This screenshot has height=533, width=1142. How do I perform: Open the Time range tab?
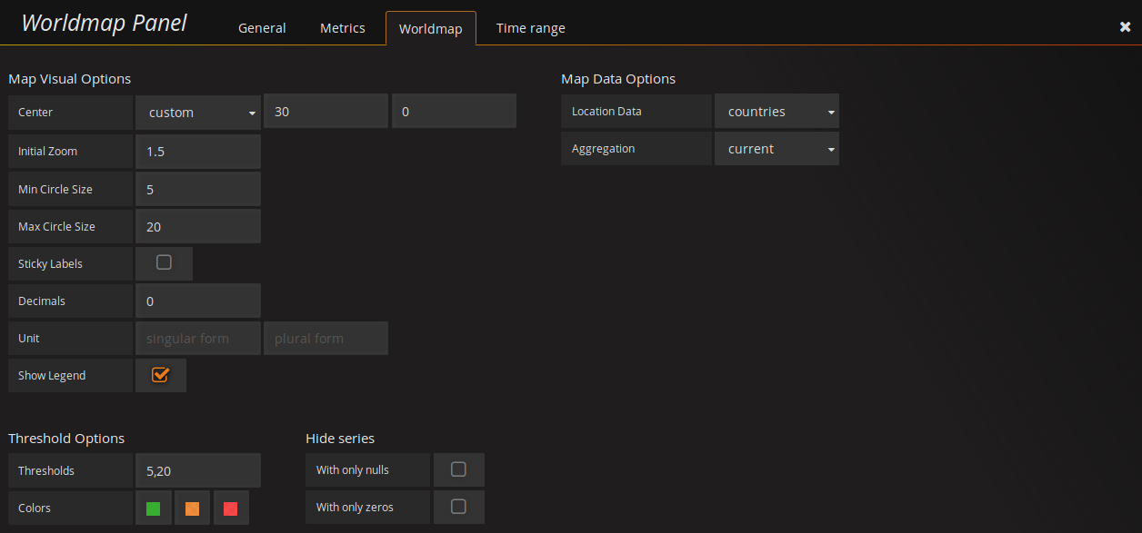[530, 27]
